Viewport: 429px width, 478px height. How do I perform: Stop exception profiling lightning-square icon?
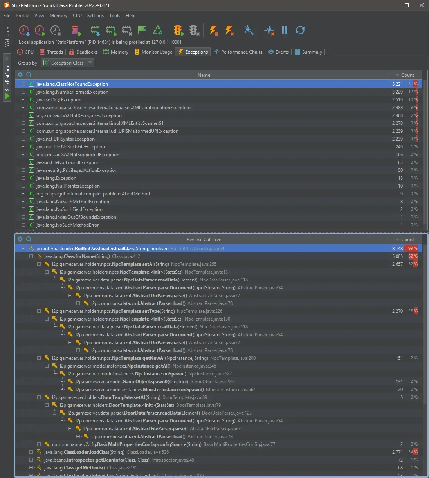(213, 31)
